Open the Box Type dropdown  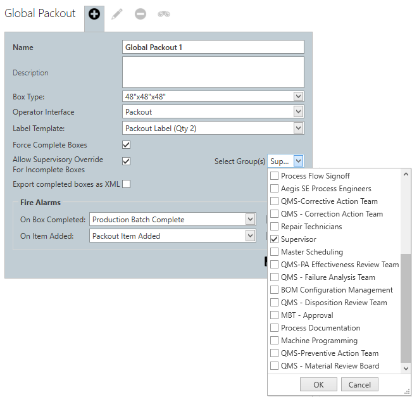[298, 96]
